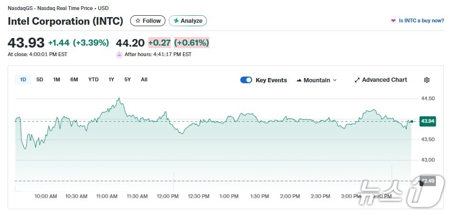Click the after hours moon icon
Image resolution: width=451 pixels, height=214 pixels.
tap(119, 54)
